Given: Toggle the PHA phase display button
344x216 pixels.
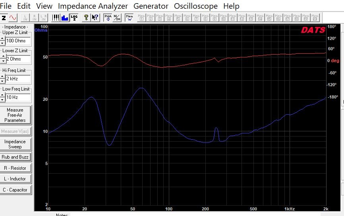Looking at the screenshot, I should pos(108,18).
